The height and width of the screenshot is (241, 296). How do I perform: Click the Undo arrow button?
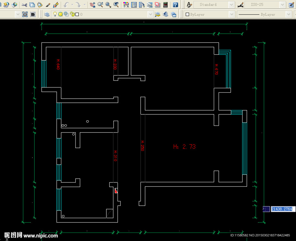[x=66, y=5]
